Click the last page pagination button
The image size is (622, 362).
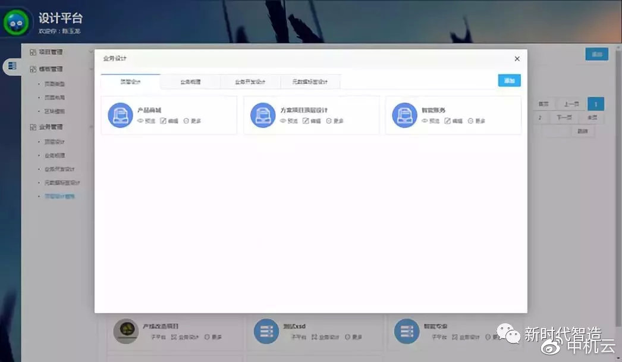click(592, 118)
